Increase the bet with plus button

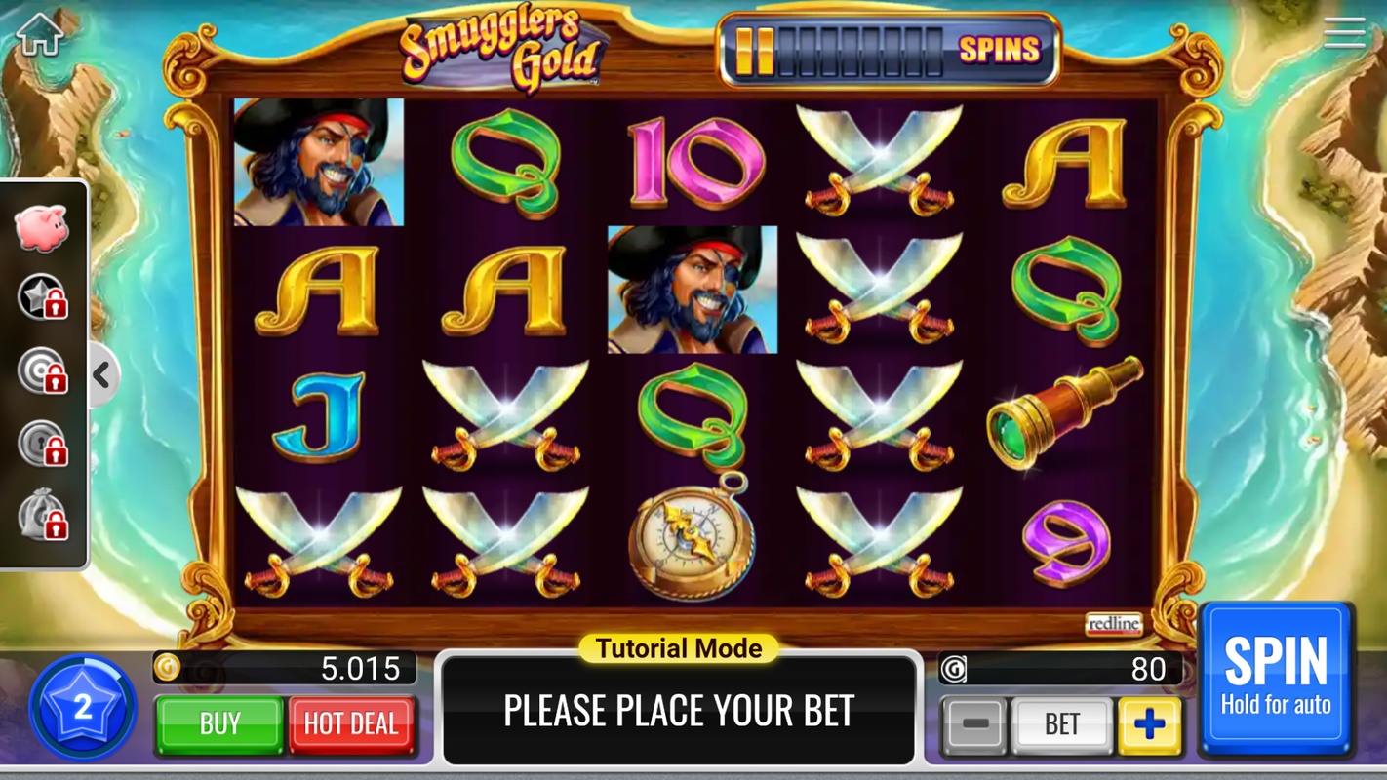pos(1149,723)
